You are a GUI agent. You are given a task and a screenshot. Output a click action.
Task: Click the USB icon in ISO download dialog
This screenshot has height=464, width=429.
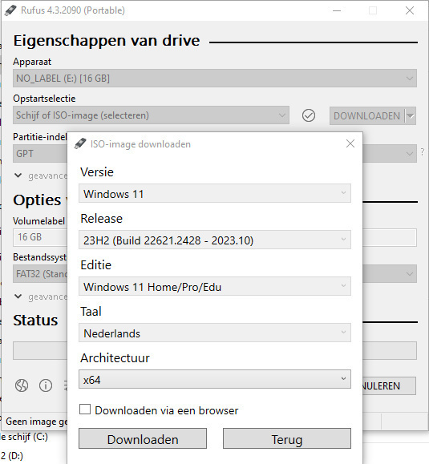click(x=80, y=143)
